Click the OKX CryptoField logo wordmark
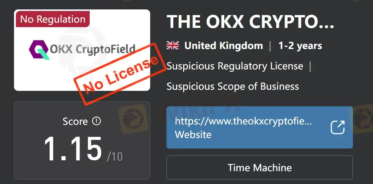373x184 pixels. 93,49
